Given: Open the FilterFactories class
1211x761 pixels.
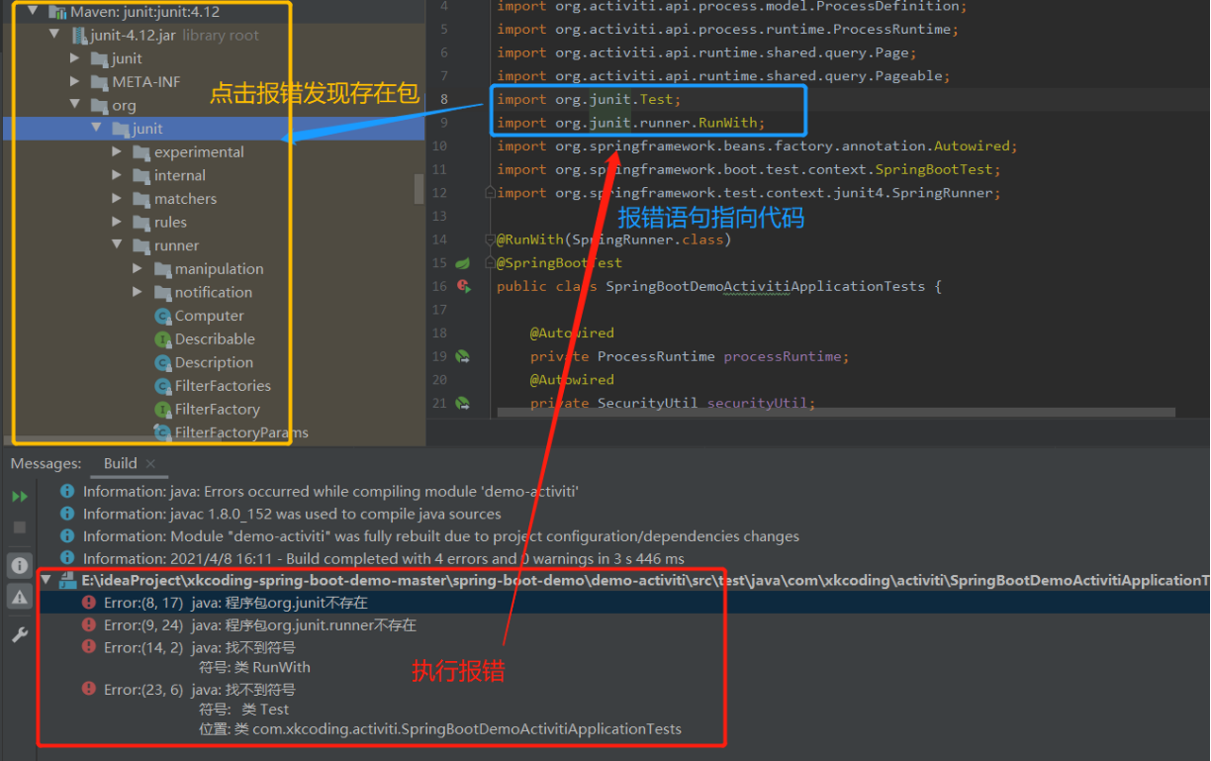Looking at the screenshot, I should (223, 386).
